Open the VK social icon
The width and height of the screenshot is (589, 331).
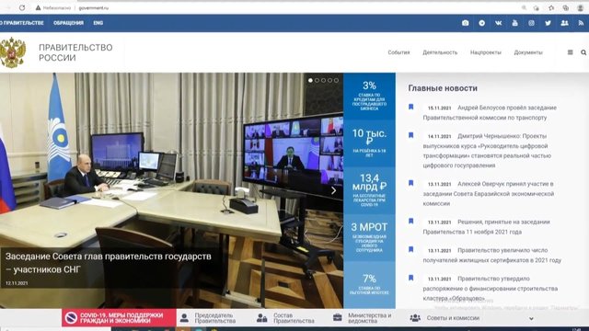(x=498, y=23)
